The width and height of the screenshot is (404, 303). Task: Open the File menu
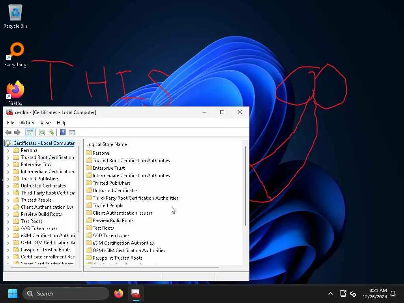11,123
